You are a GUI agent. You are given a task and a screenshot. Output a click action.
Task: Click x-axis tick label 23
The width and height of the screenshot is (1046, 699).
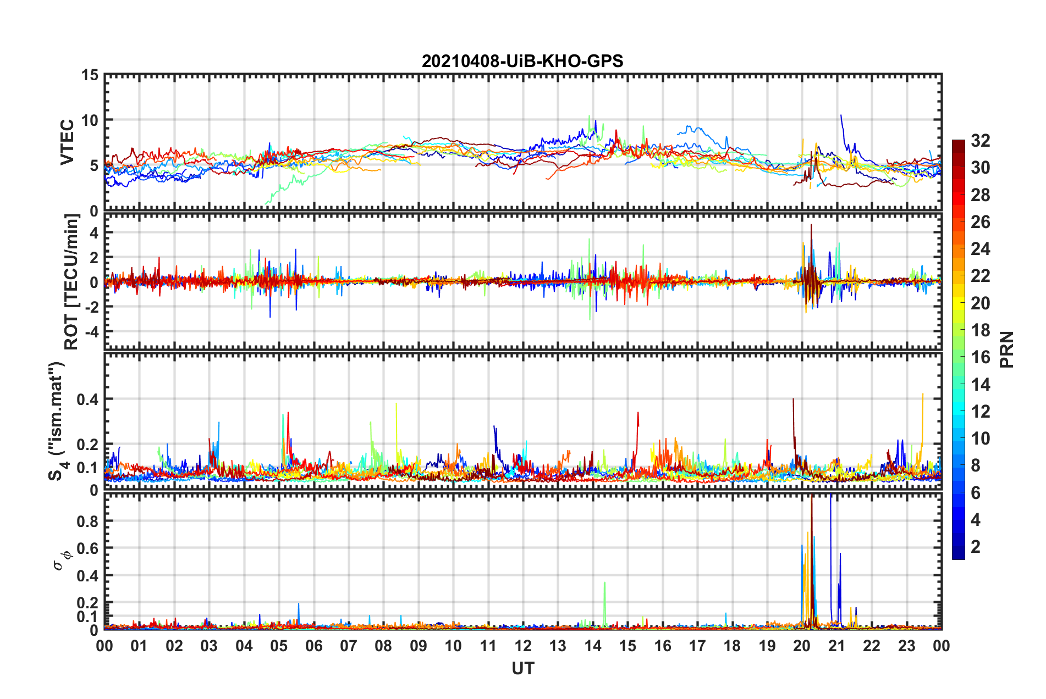coord(907,646)
